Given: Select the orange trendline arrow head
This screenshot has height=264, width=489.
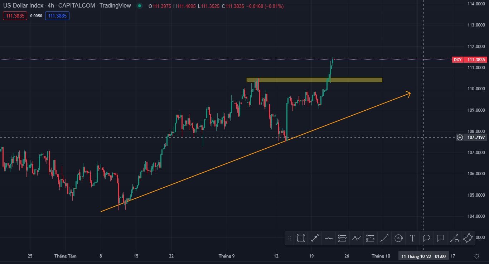Looking at the screenshot, I should coord(408,93).
